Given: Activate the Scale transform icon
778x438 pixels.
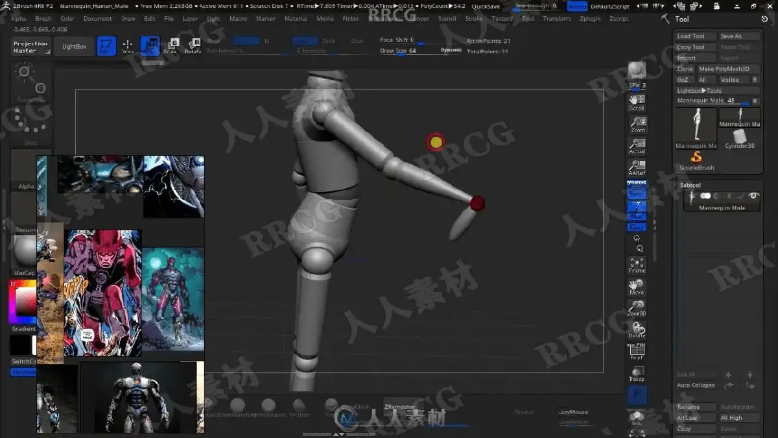Looking at the screenshot, I should (x=172, y=45).
